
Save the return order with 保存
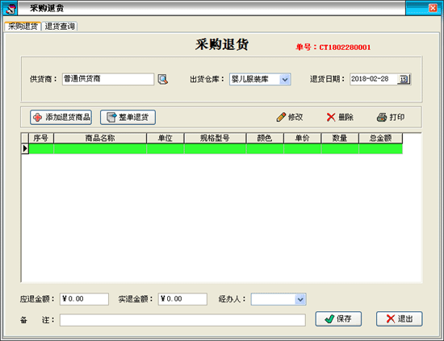338,319
